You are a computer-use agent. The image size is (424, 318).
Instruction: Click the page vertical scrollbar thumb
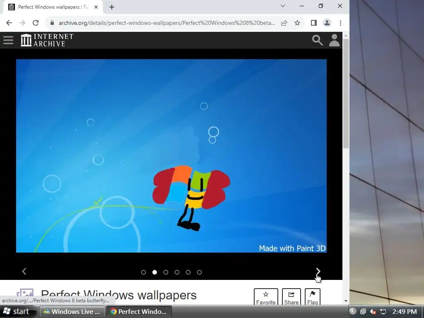[x=346, y=93]
